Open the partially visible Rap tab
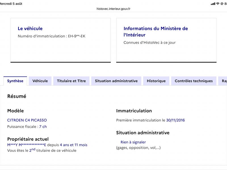The width and height of the screenshot is (227, 170). point(223,81)
